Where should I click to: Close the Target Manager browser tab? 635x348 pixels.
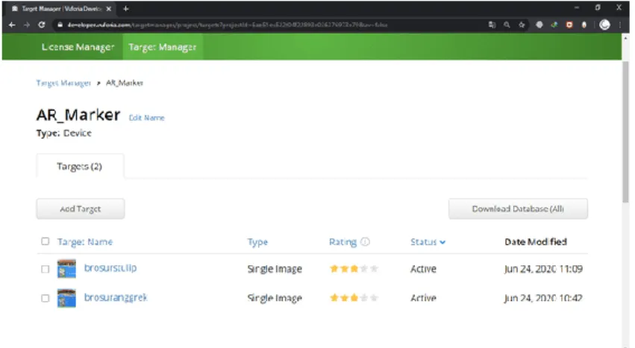click(108, 8)
